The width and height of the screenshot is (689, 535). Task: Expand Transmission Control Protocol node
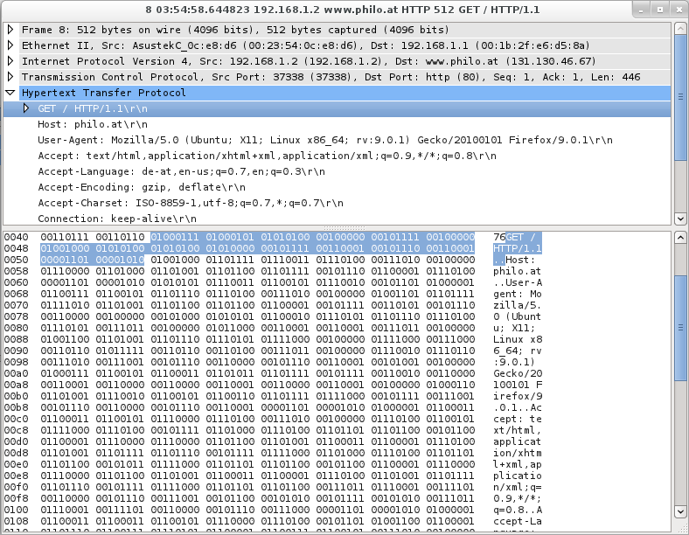pyautogui.click(x=10, y=77)
